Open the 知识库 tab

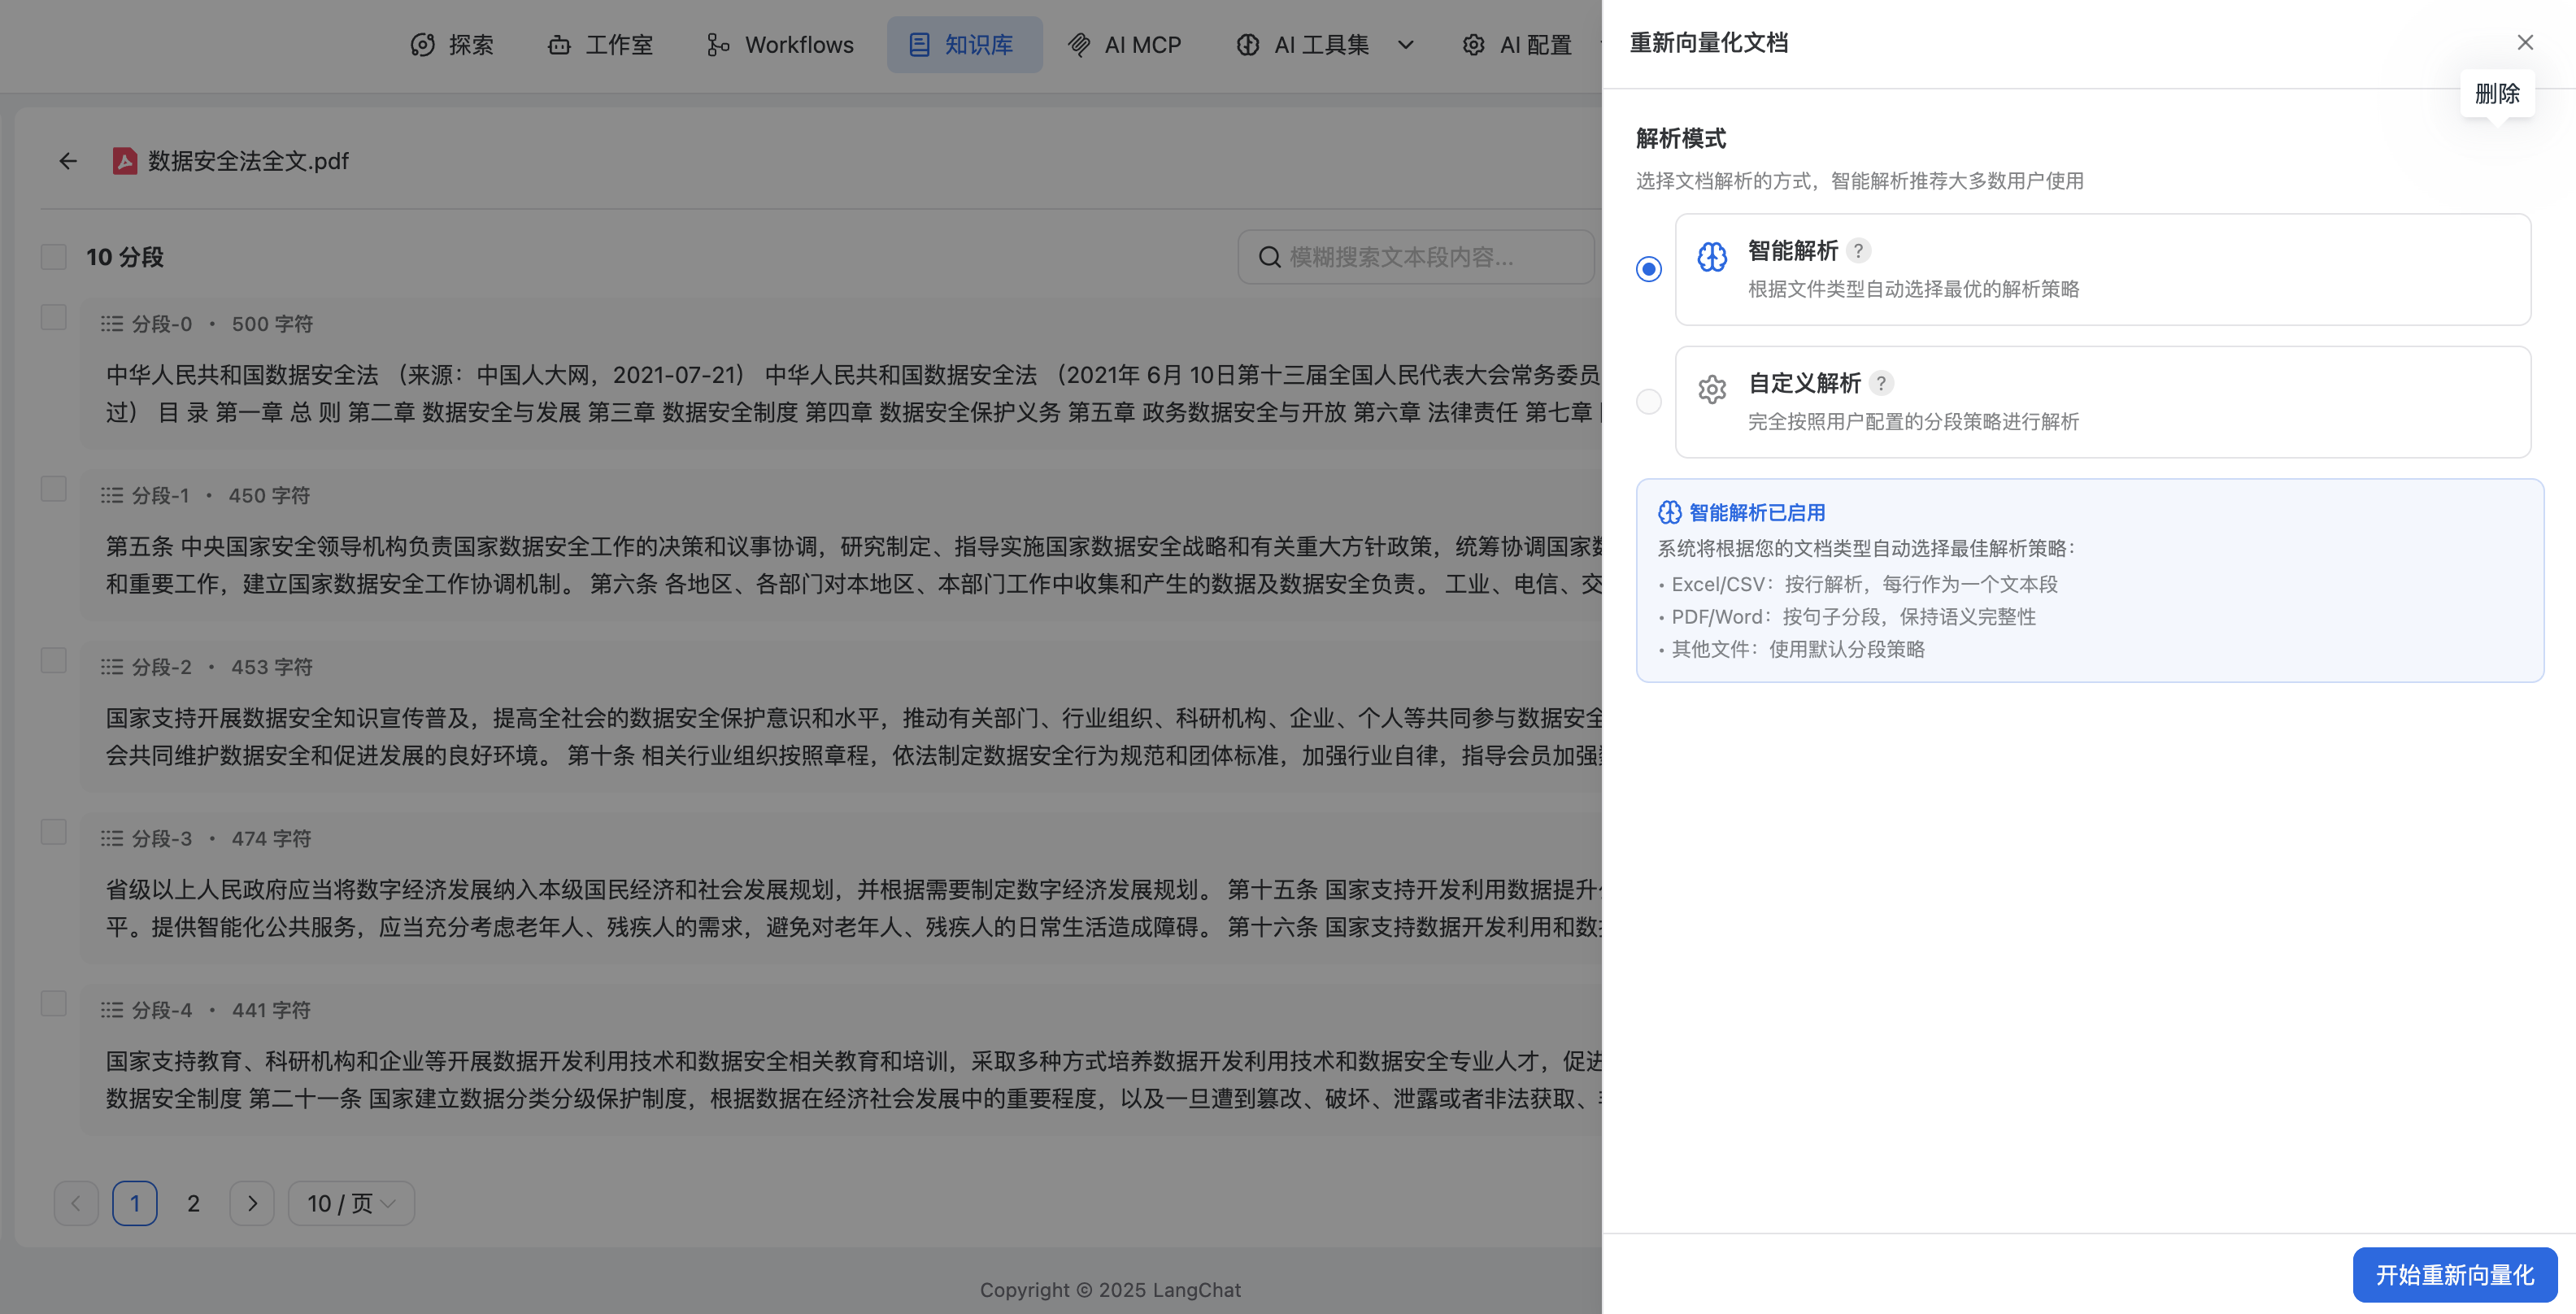pyautogui.click(x=964, y=45)
